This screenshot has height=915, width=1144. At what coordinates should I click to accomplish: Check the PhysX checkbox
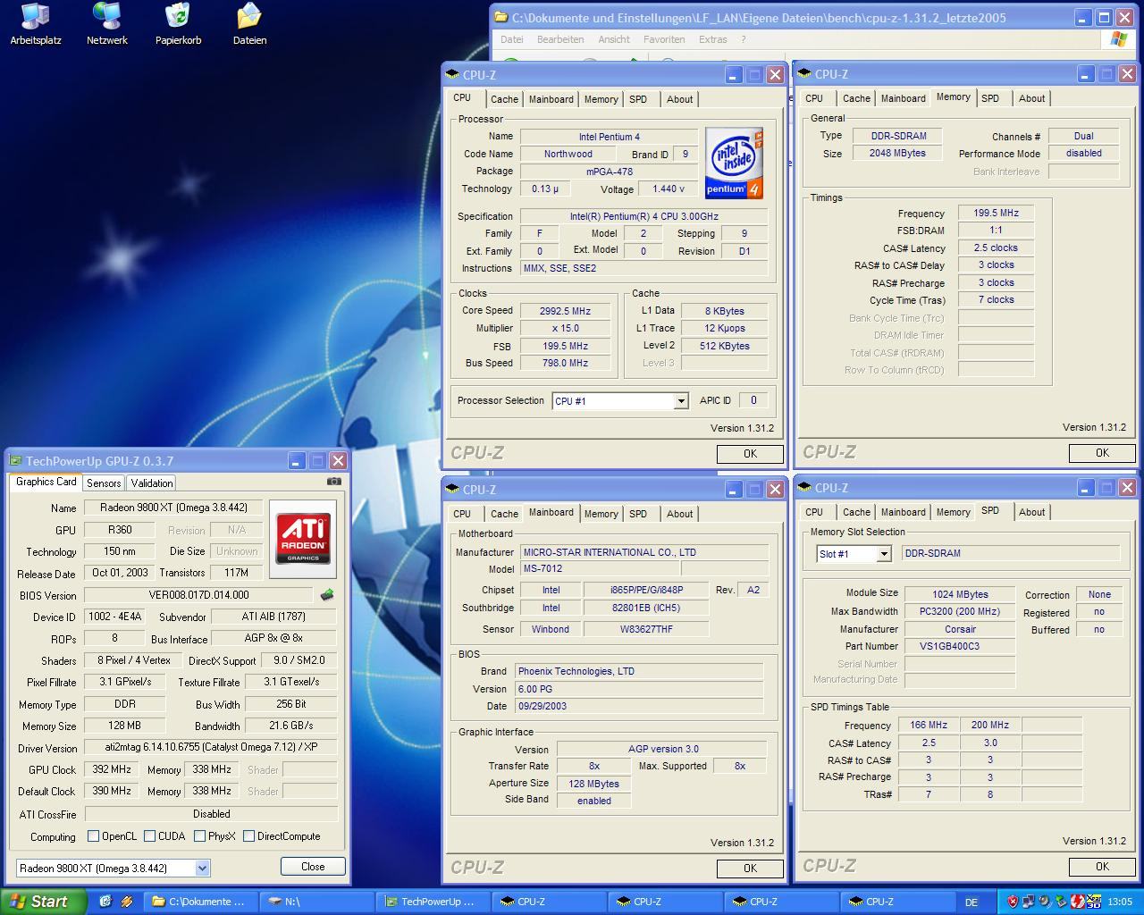[x=199, y=836]
